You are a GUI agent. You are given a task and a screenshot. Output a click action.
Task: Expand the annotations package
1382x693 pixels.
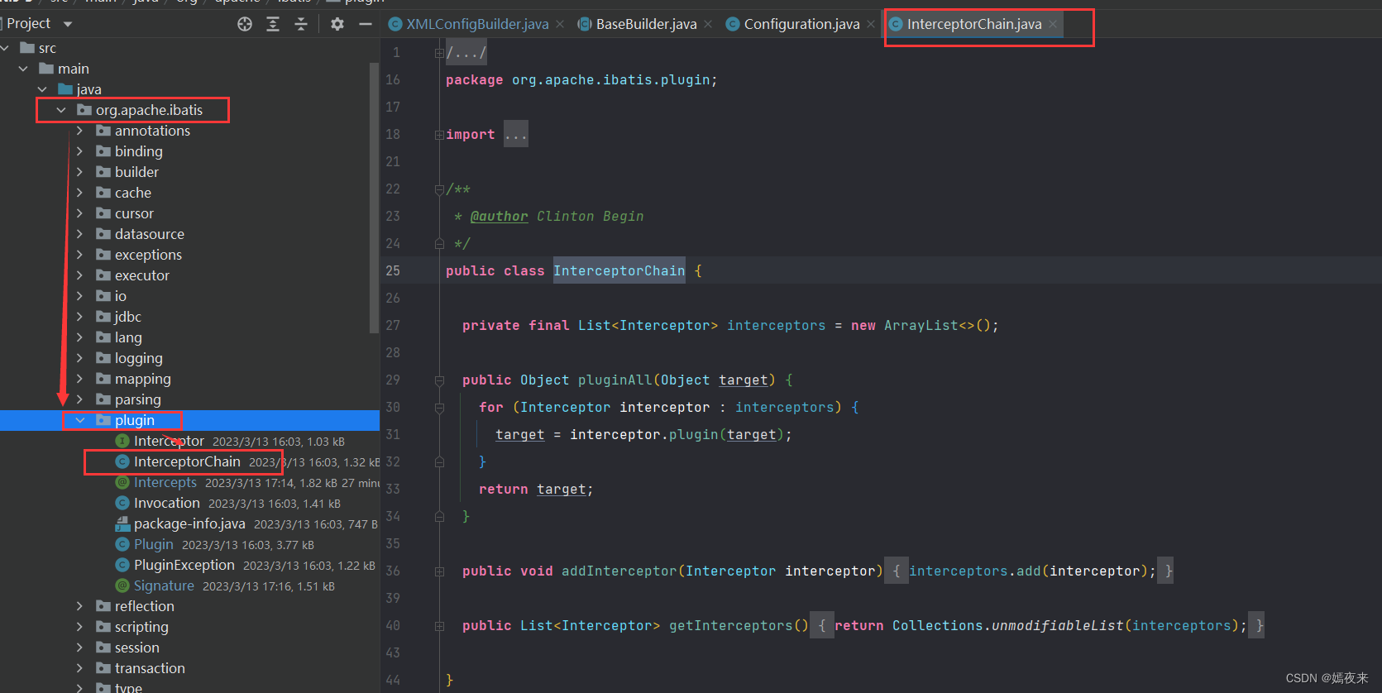click(x=79, y=131)
